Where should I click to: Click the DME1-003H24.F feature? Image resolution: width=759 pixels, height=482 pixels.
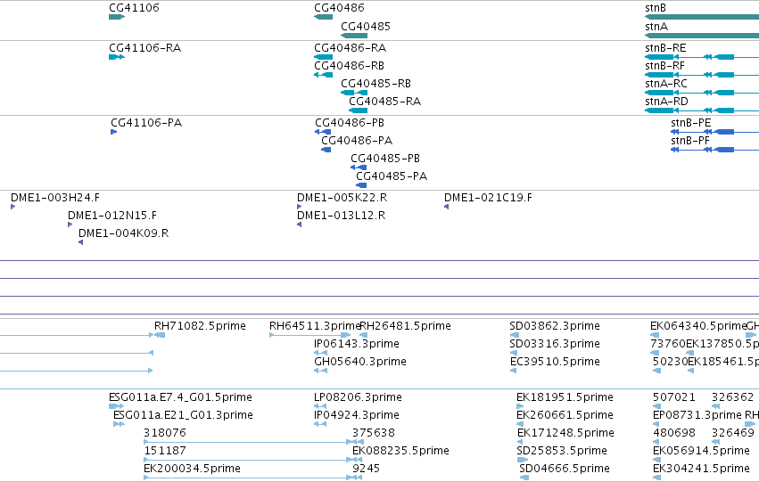coord(55,198)
